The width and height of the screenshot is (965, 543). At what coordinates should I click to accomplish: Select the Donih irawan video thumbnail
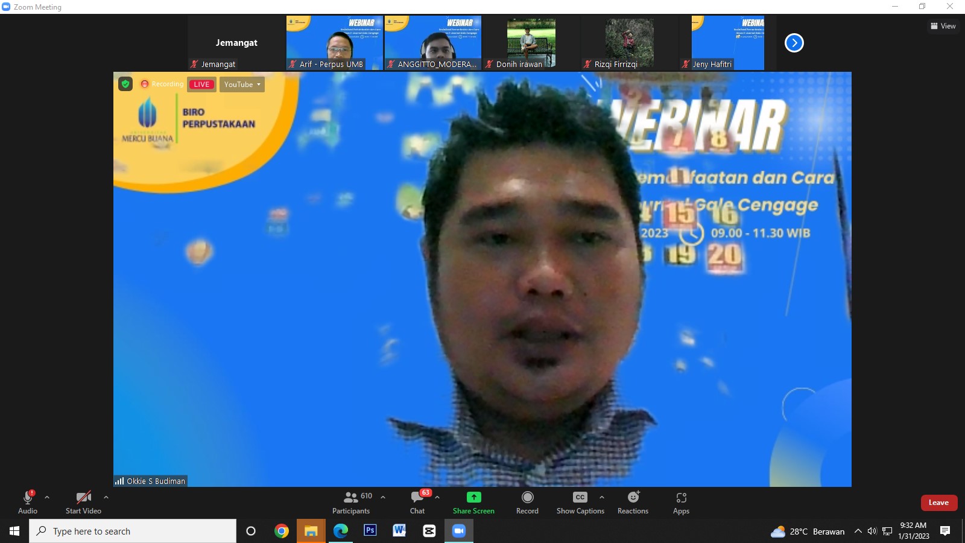pyautogui.click(x=531, y=43)
